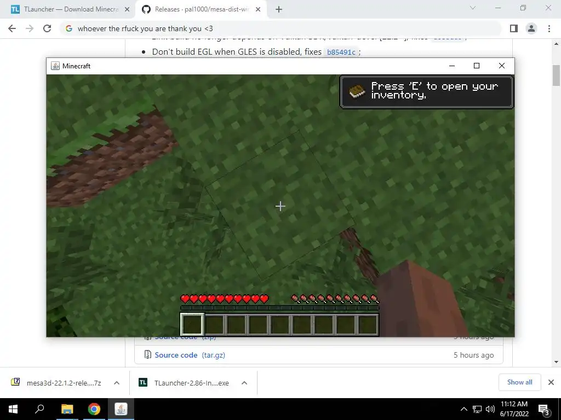Open File Explorer from taskbar
This screenshot has width=561, height=420.
coord(67,409)
